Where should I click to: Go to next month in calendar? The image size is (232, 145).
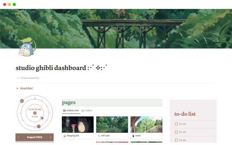[x=51, y=137]
